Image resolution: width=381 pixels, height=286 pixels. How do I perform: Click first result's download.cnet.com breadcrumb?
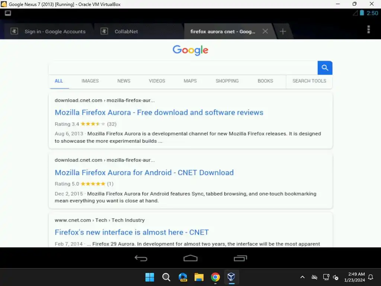[x=105, y=101]
